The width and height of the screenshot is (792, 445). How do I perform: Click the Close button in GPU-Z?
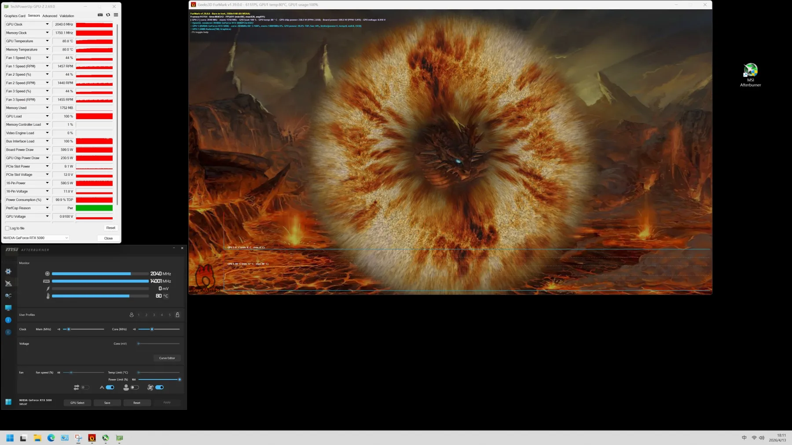click(x=108, y=238)
